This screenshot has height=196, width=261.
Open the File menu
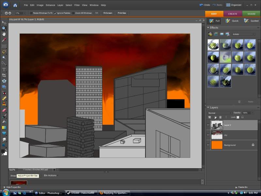tap(26, 5)
